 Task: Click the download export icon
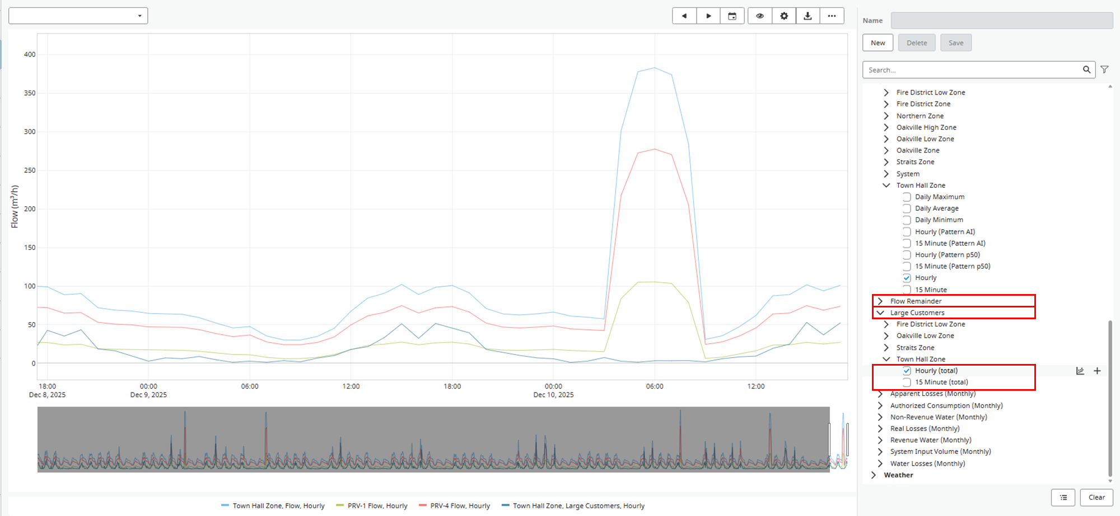[808, 16]
